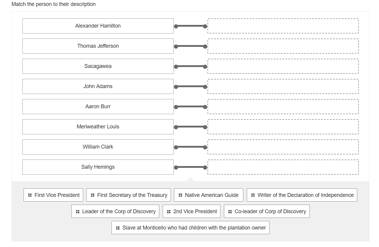This screenshot has width=379, height=247.
Task: Click the drag handle on 'Leader of the Corp of Discovery'
Action: 78,211
